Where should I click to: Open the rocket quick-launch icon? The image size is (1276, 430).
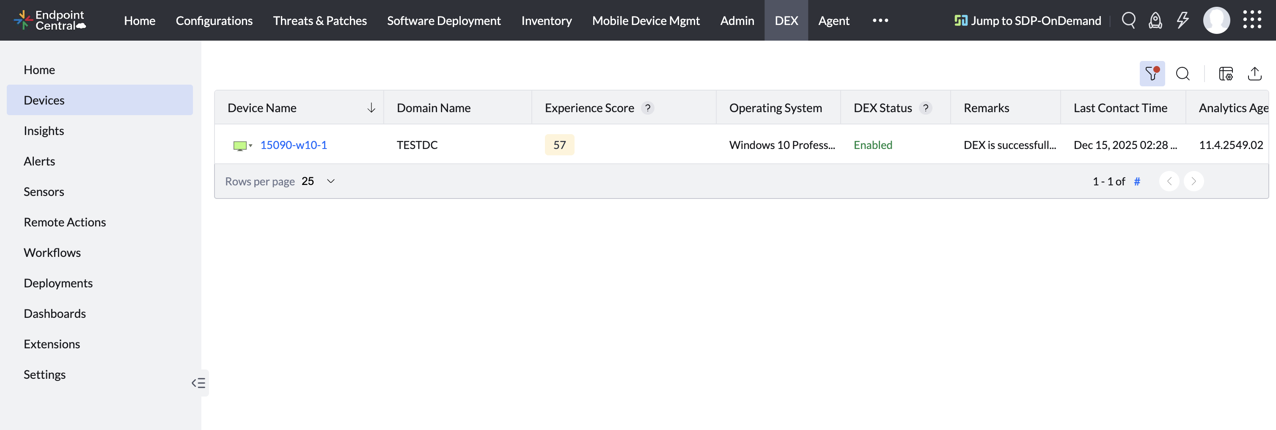(1155, 20)
